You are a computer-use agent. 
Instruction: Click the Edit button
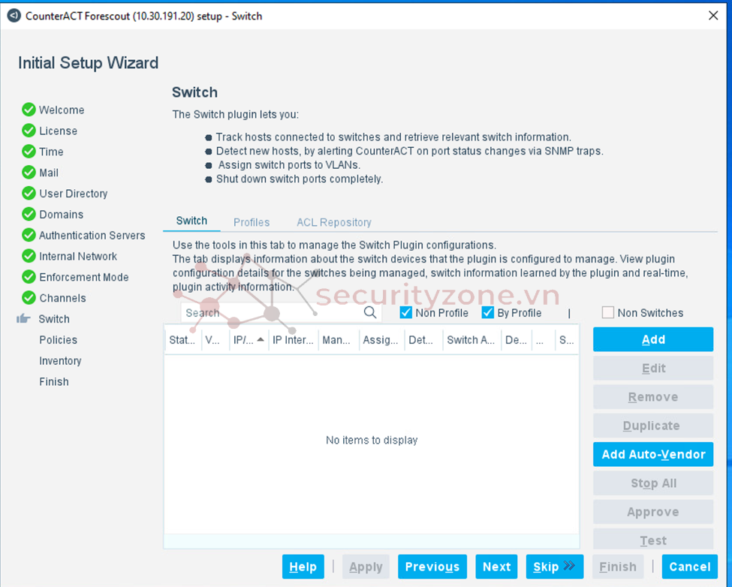point(653,368)
